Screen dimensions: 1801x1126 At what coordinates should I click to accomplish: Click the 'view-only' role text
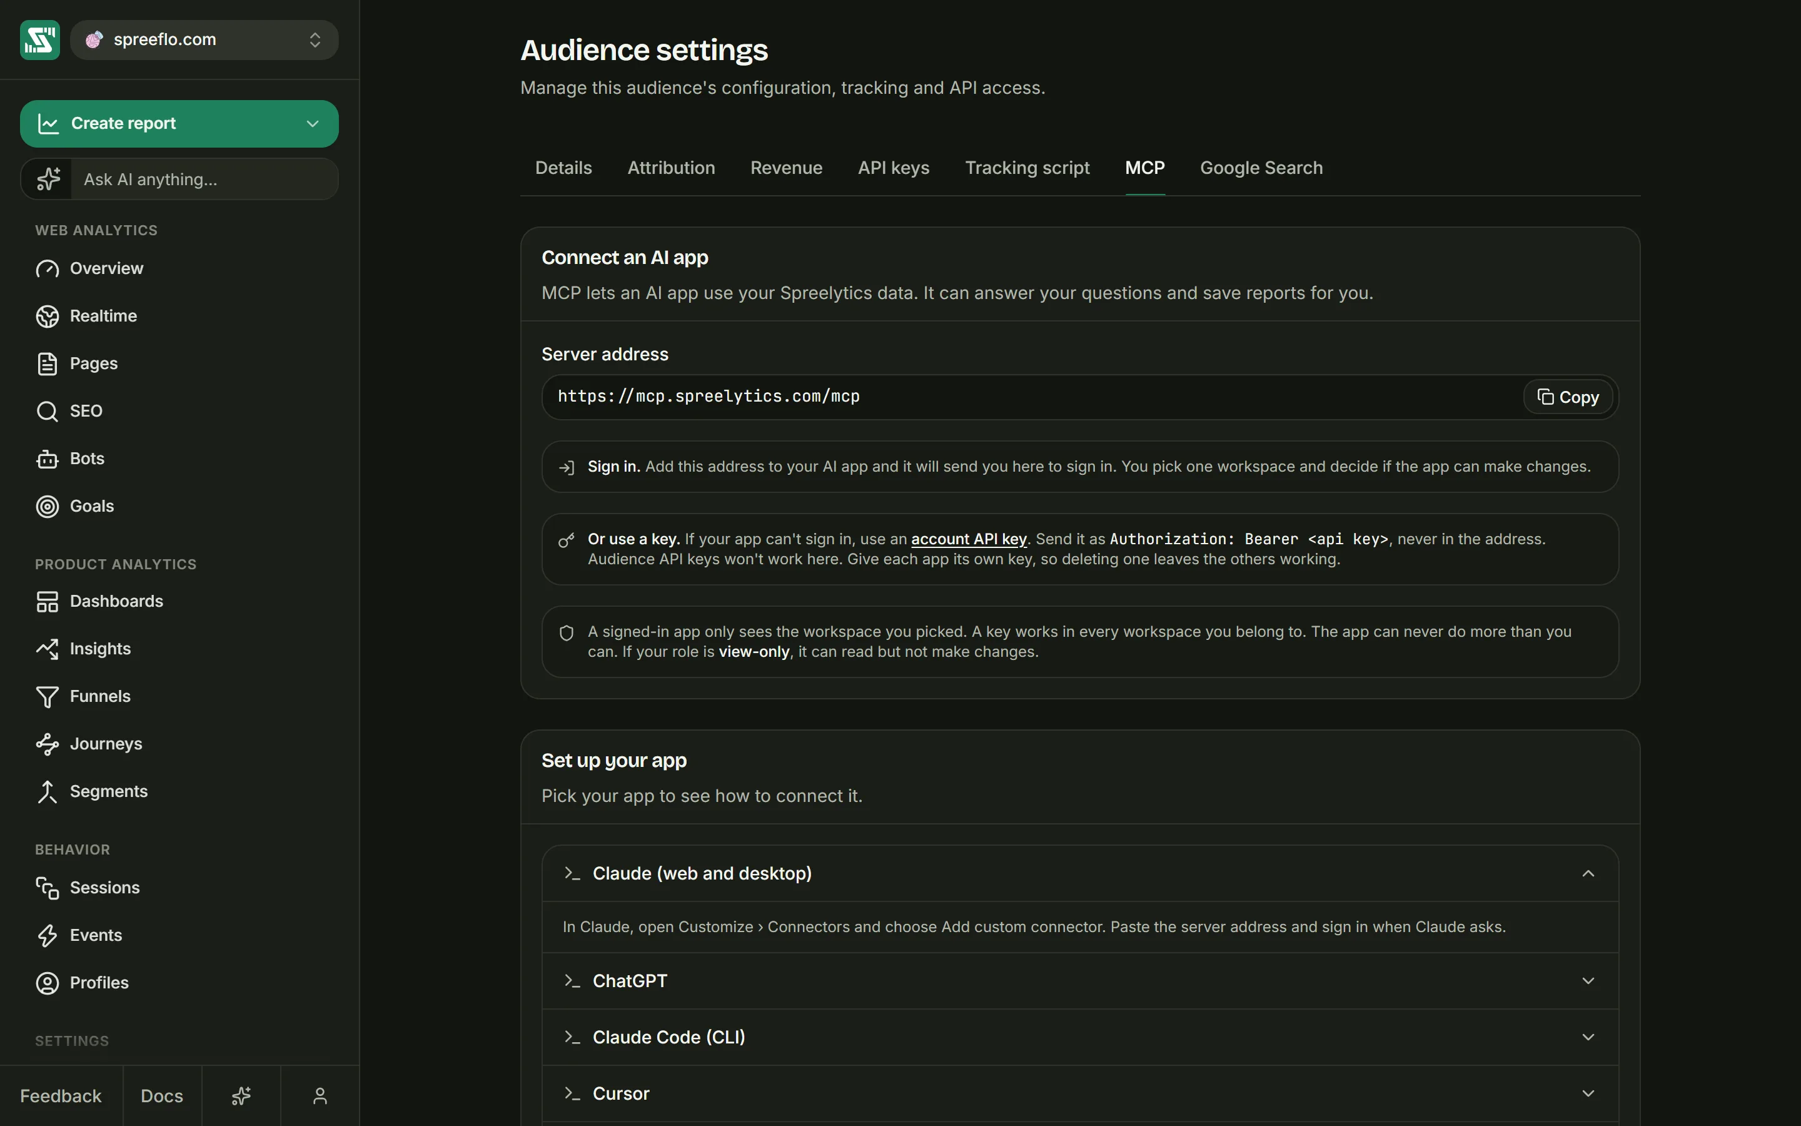coord(754,652)
